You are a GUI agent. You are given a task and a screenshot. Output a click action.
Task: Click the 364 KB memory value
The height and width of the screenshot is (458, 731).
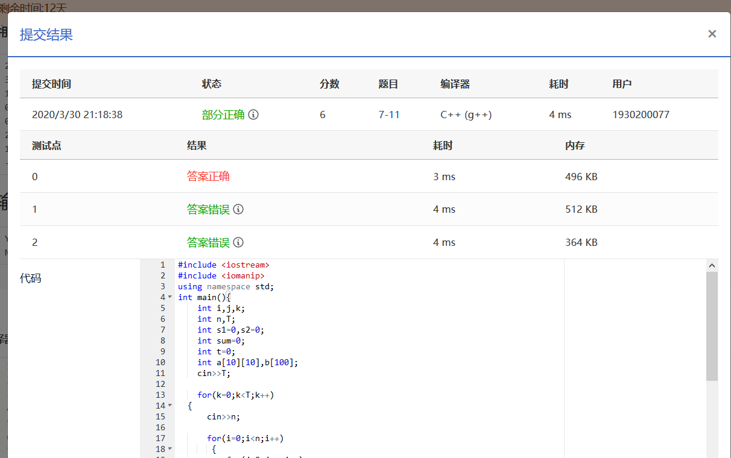click(x=581, y=242)
